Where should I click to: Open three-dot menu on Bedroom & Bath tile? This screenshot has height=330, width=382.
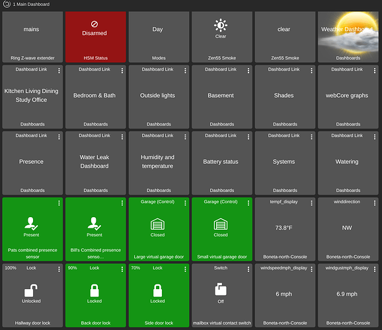tap(122, 71)
